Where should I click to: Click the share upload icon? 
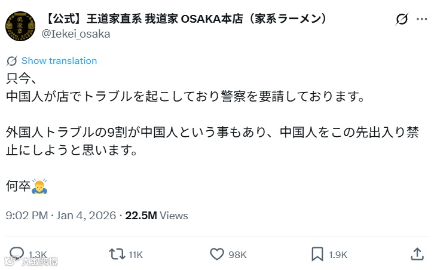tap(418, 254)
